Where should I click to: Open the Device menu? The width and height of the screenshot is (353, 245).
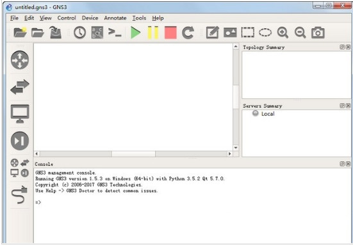(x=90, y=18)
